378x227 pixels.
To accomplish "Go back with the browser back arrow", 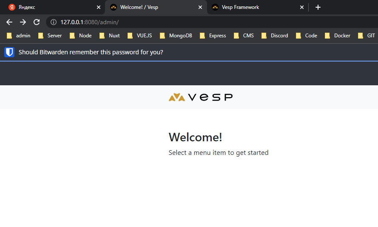I will [x=9, y=22].
